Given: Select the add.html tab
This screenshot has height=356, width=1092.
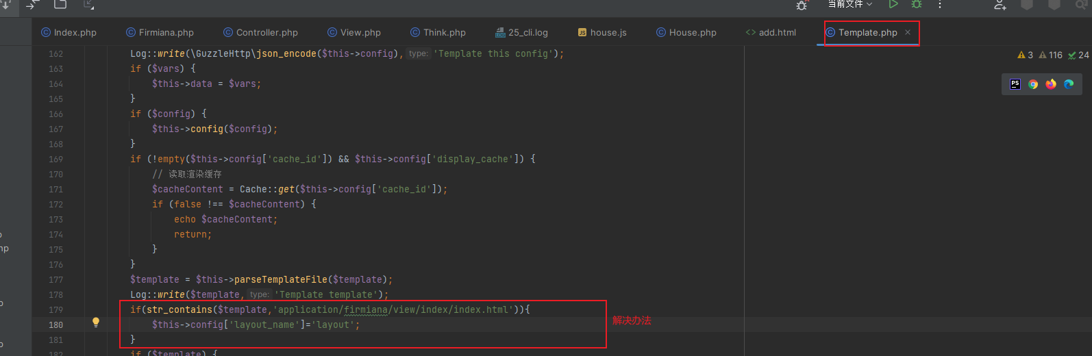Looking at the screenshot, I should 771,32.
